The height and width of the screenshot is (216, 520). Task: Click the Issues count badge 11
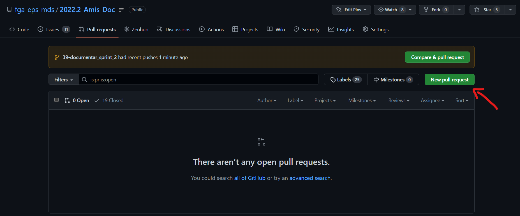click(66, 29)
